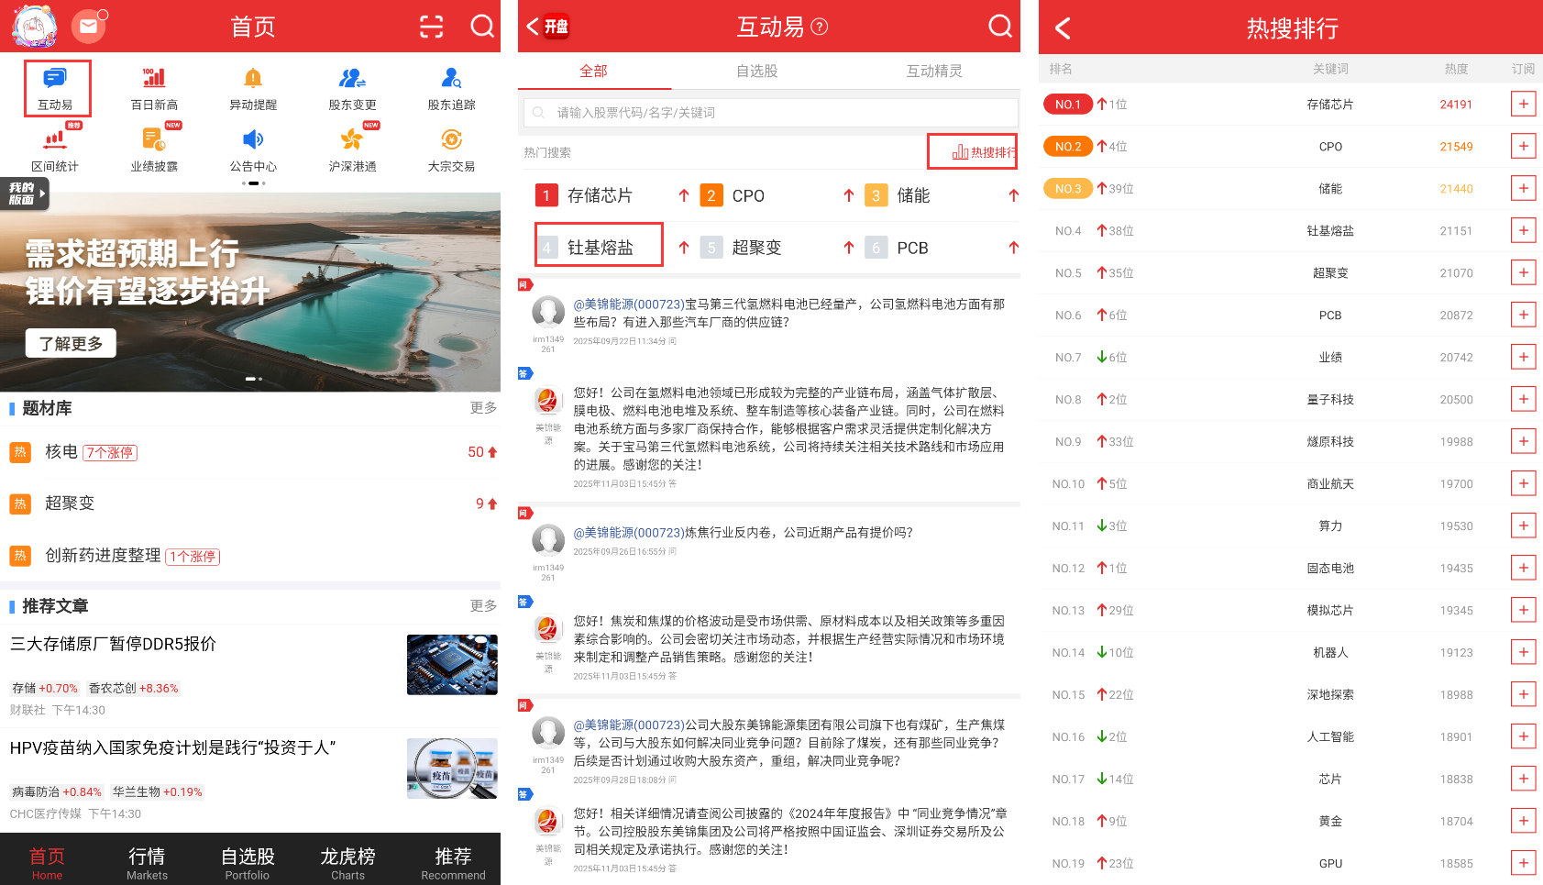Click the stock code search input field
This screenshot has width=1543, height=885.
point(770,113)
